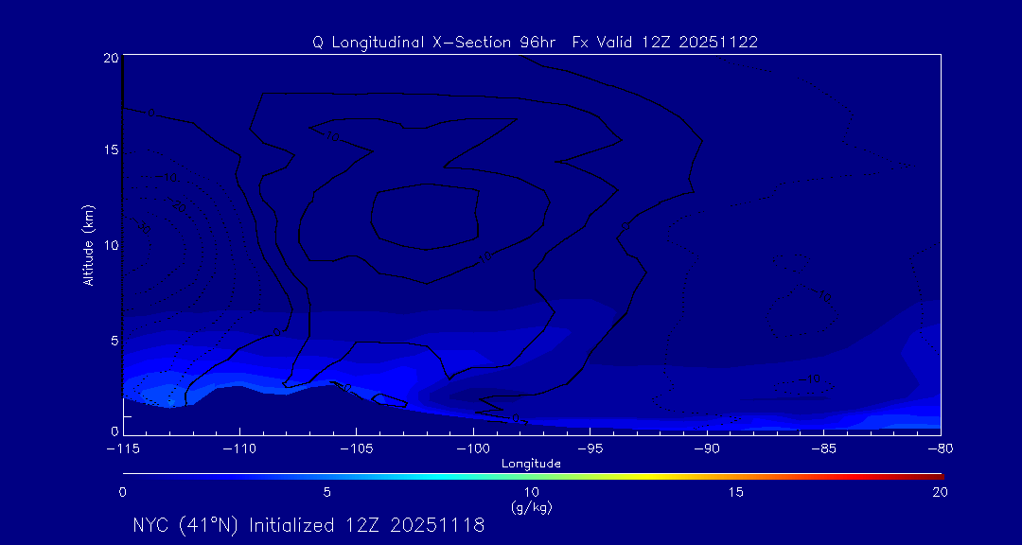The image size is (1022, 545).
Task: Click the color bar label 0
Action: (123, 492)
